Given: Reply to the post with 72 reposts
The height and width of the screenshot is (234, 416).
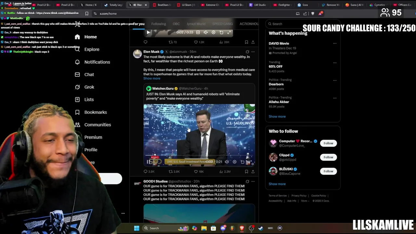Looking at the screenshot, I should coord(146,42).
